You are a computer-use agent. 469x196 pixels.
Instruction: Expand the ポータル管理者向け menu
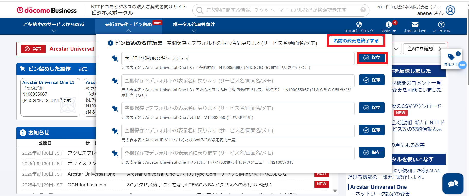pyautogui.click(x=194, y=27)
